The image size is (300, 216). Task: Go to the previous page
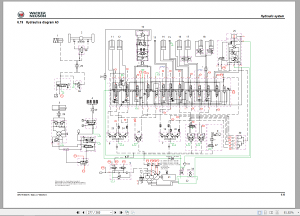pos(83,212)
